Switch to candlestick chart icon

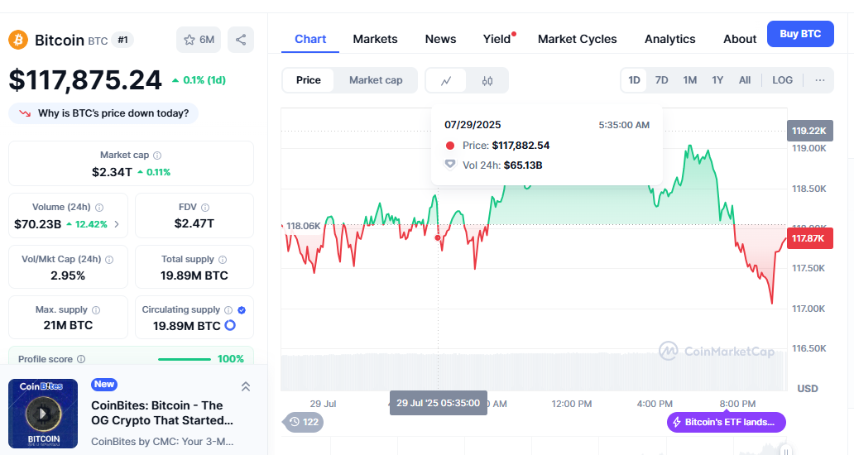[487, 80]
